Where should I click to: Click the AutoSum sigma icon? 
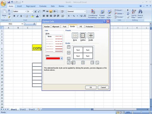coord(128,10)
